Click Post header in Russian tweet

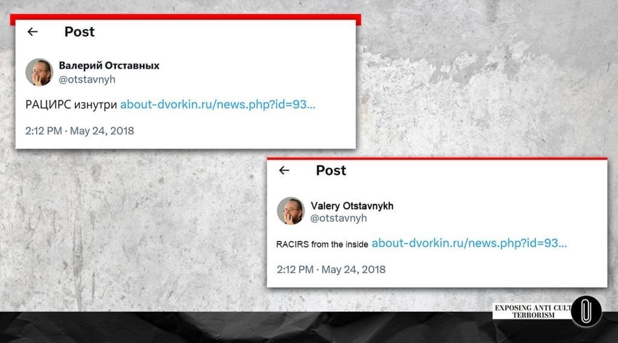pyautogui.click(x=80, y=31)
